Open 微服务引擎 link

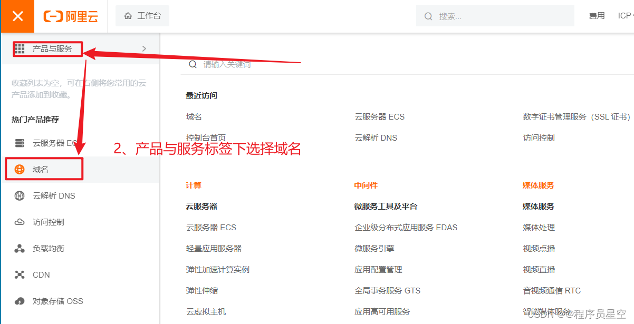tap(374, 248)
